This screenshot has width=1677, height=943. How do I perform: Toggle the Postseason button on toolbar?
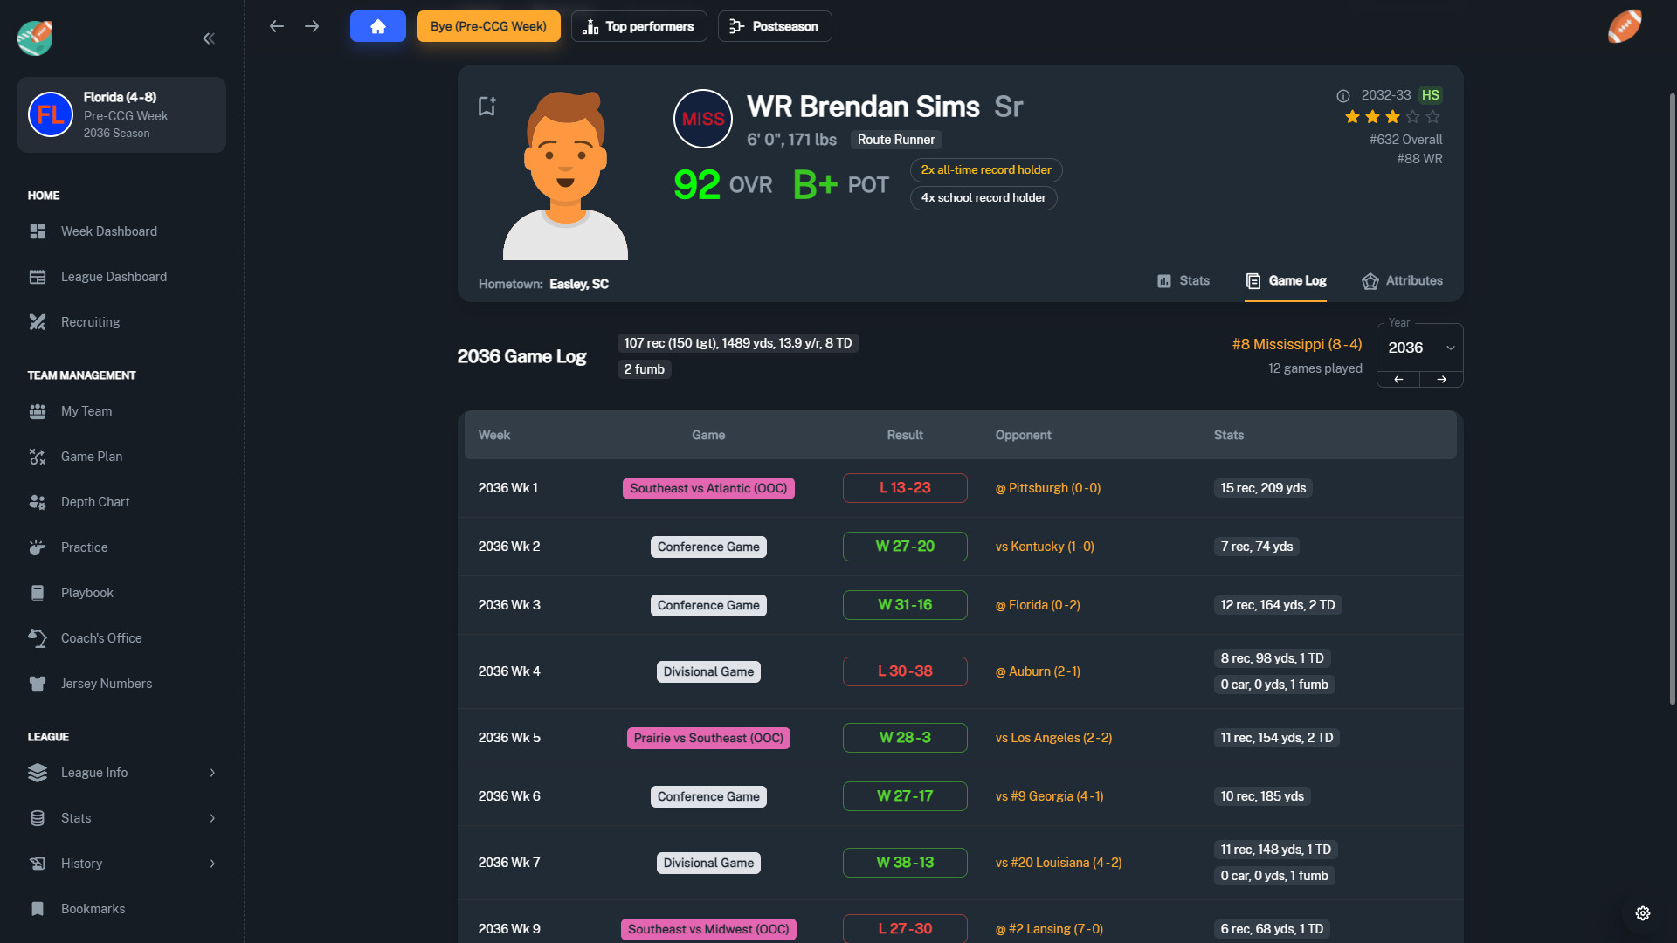[x=774, y=25]
